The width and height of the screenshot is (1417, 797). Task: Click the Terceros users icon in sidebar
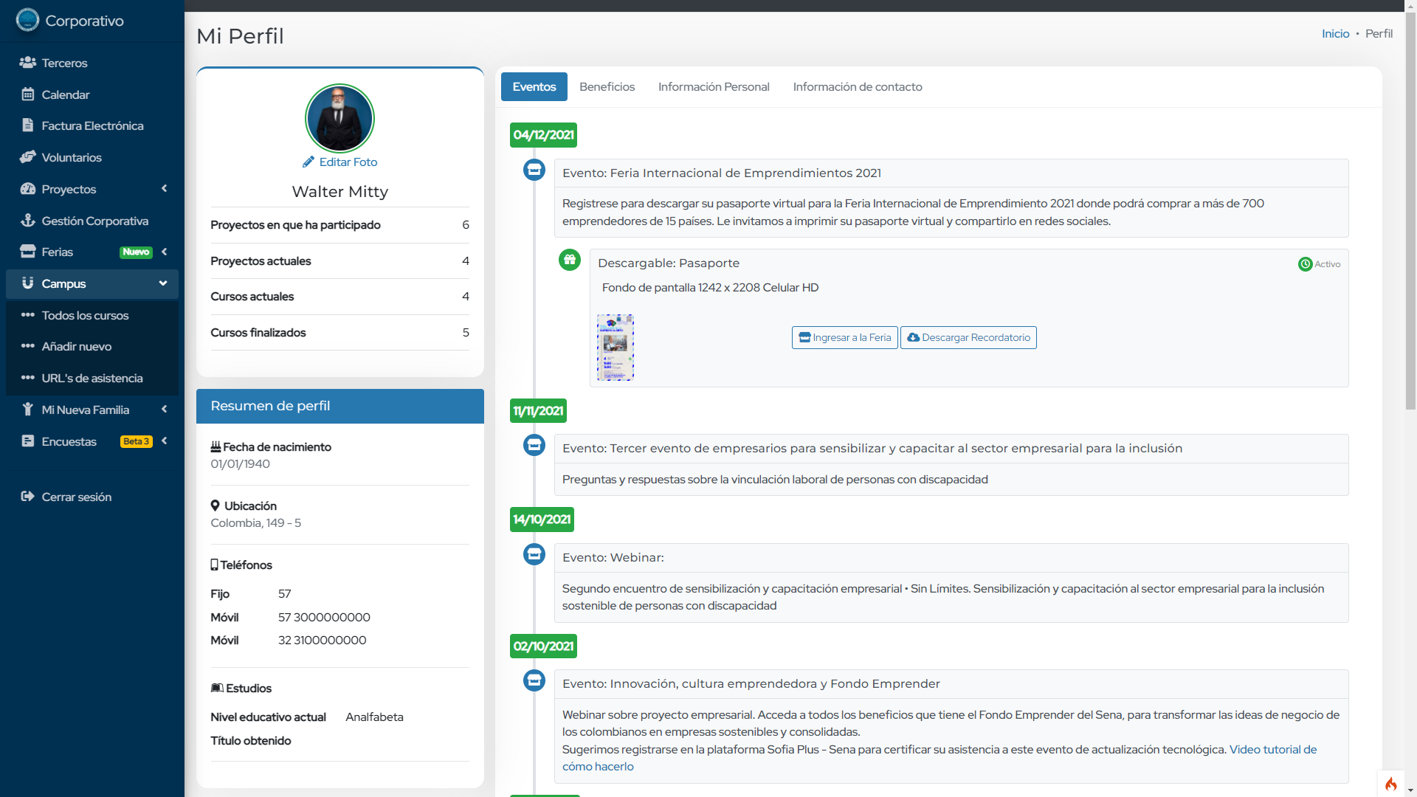click(27, 63)
